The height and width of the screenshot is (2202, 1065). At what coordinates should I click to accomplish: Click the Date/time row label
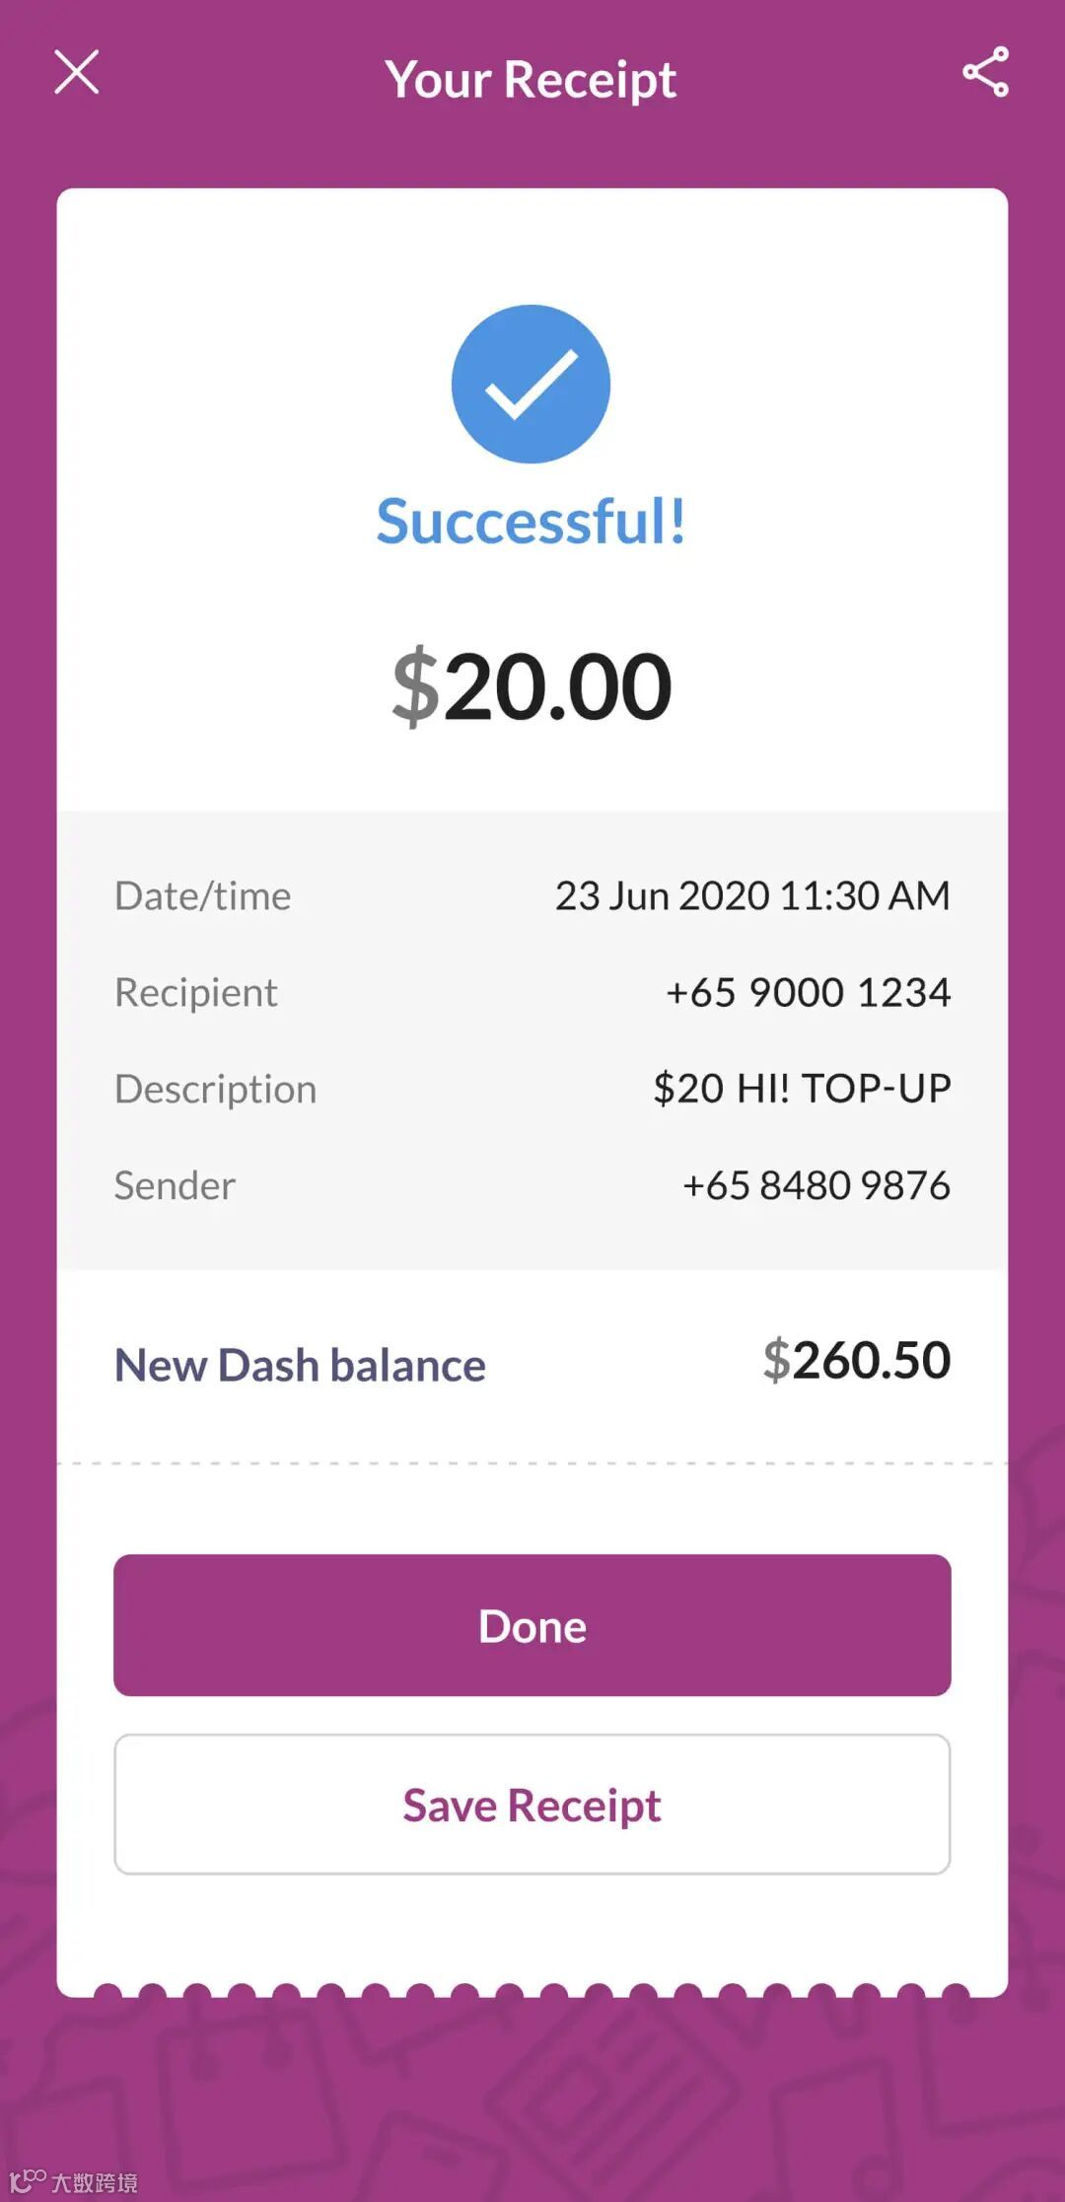[x=202, y=895]
